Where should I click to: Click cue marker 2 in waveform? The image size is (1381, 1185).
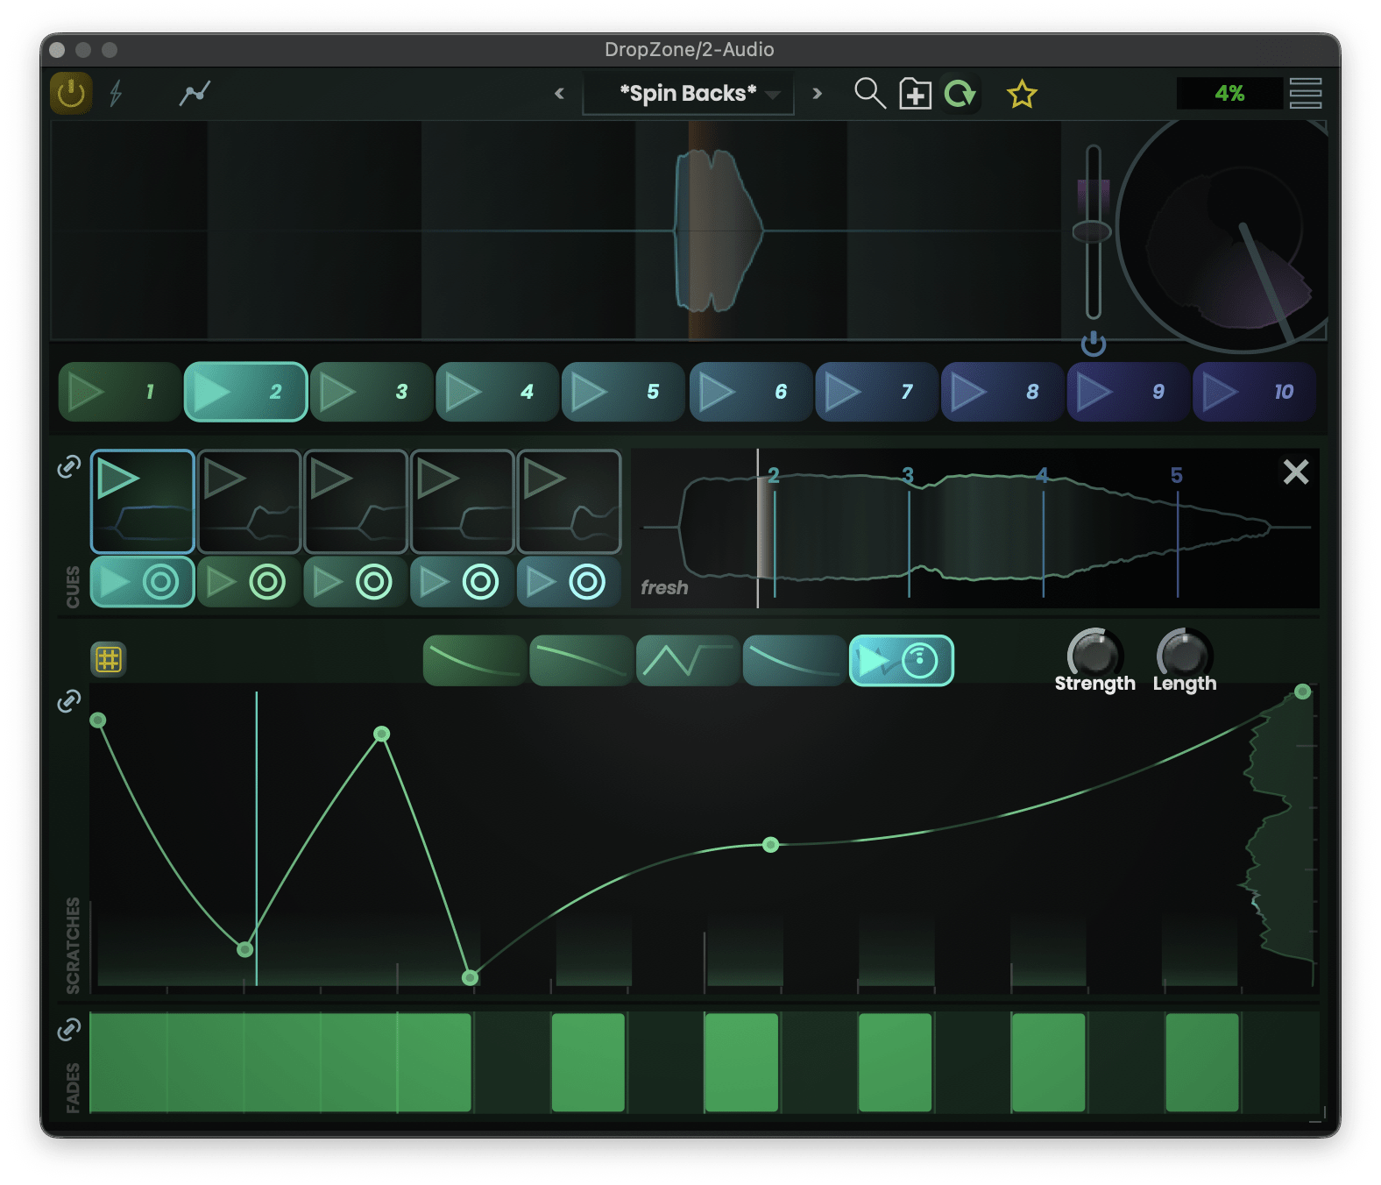(x=774, y=475)
